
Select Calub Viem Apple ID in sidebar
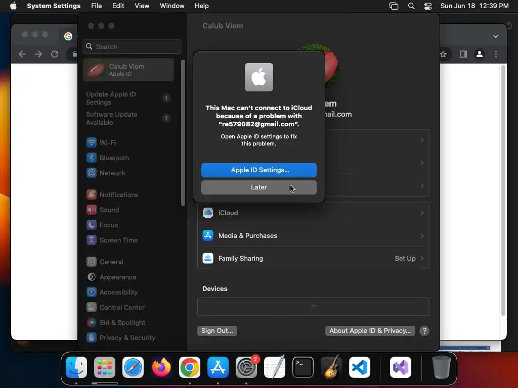coord(128,70)
